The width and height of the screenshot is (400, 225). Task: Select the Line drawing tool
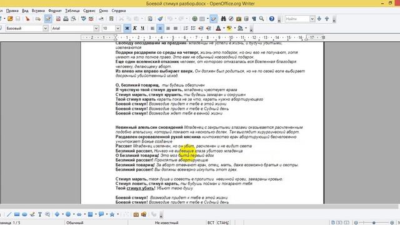9,214
